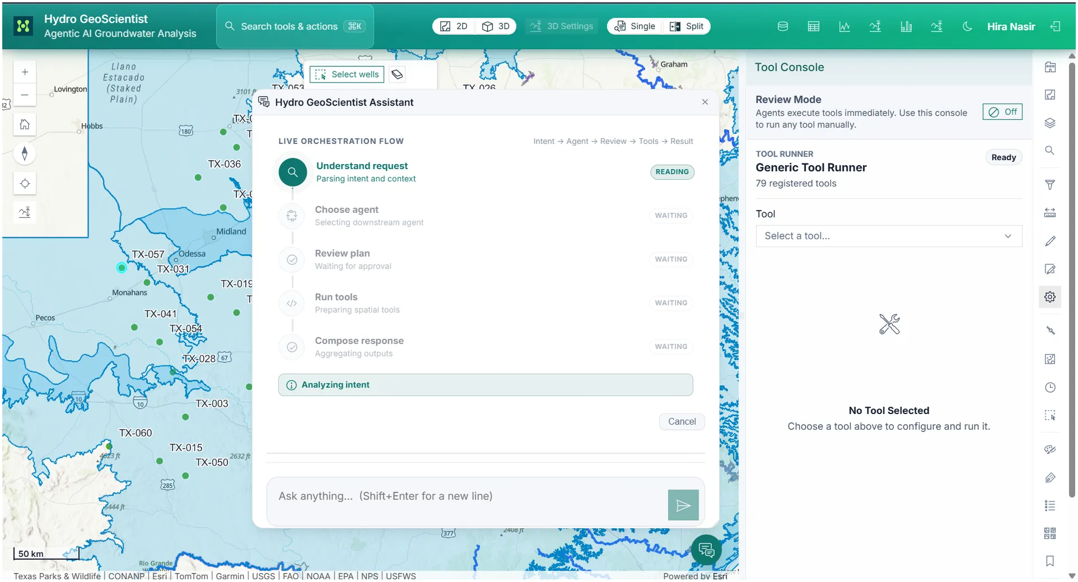This screenshot has height=582, width=1078.
Task: Click the 'Review plan' step
Action: click(x=486, y=260)
